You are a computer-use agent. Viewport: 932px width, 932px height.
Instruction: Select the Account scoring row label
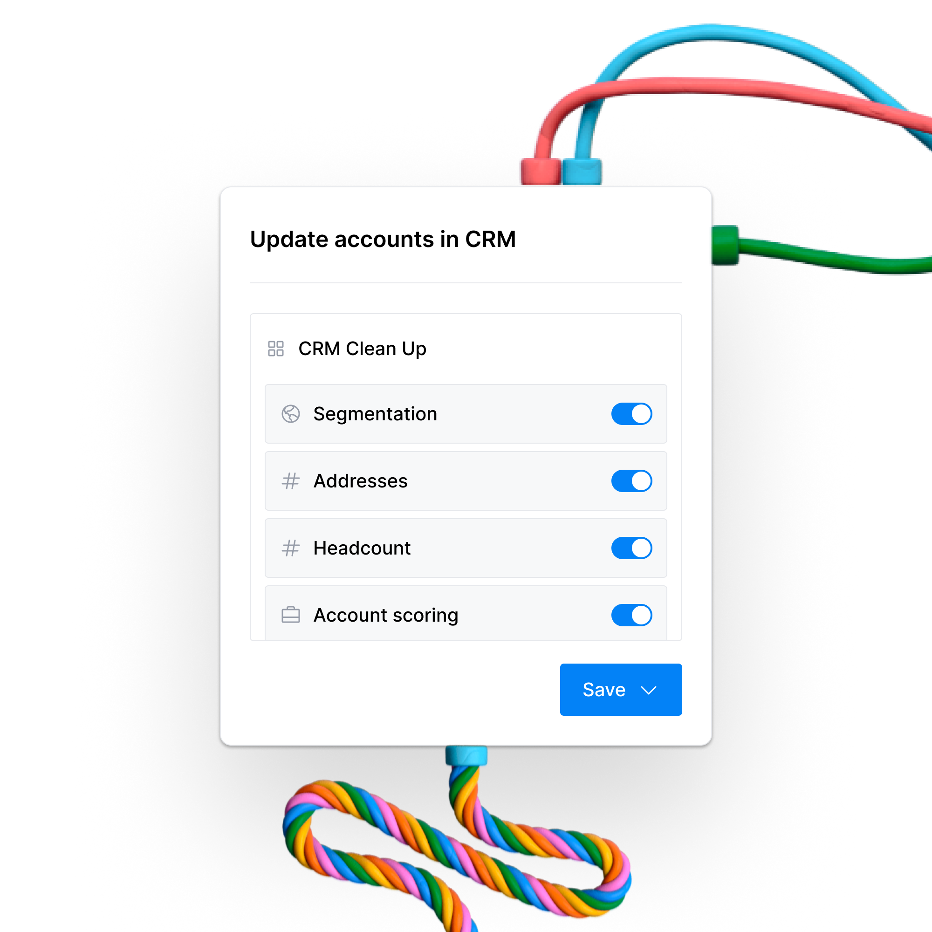[x=385, y=615]
